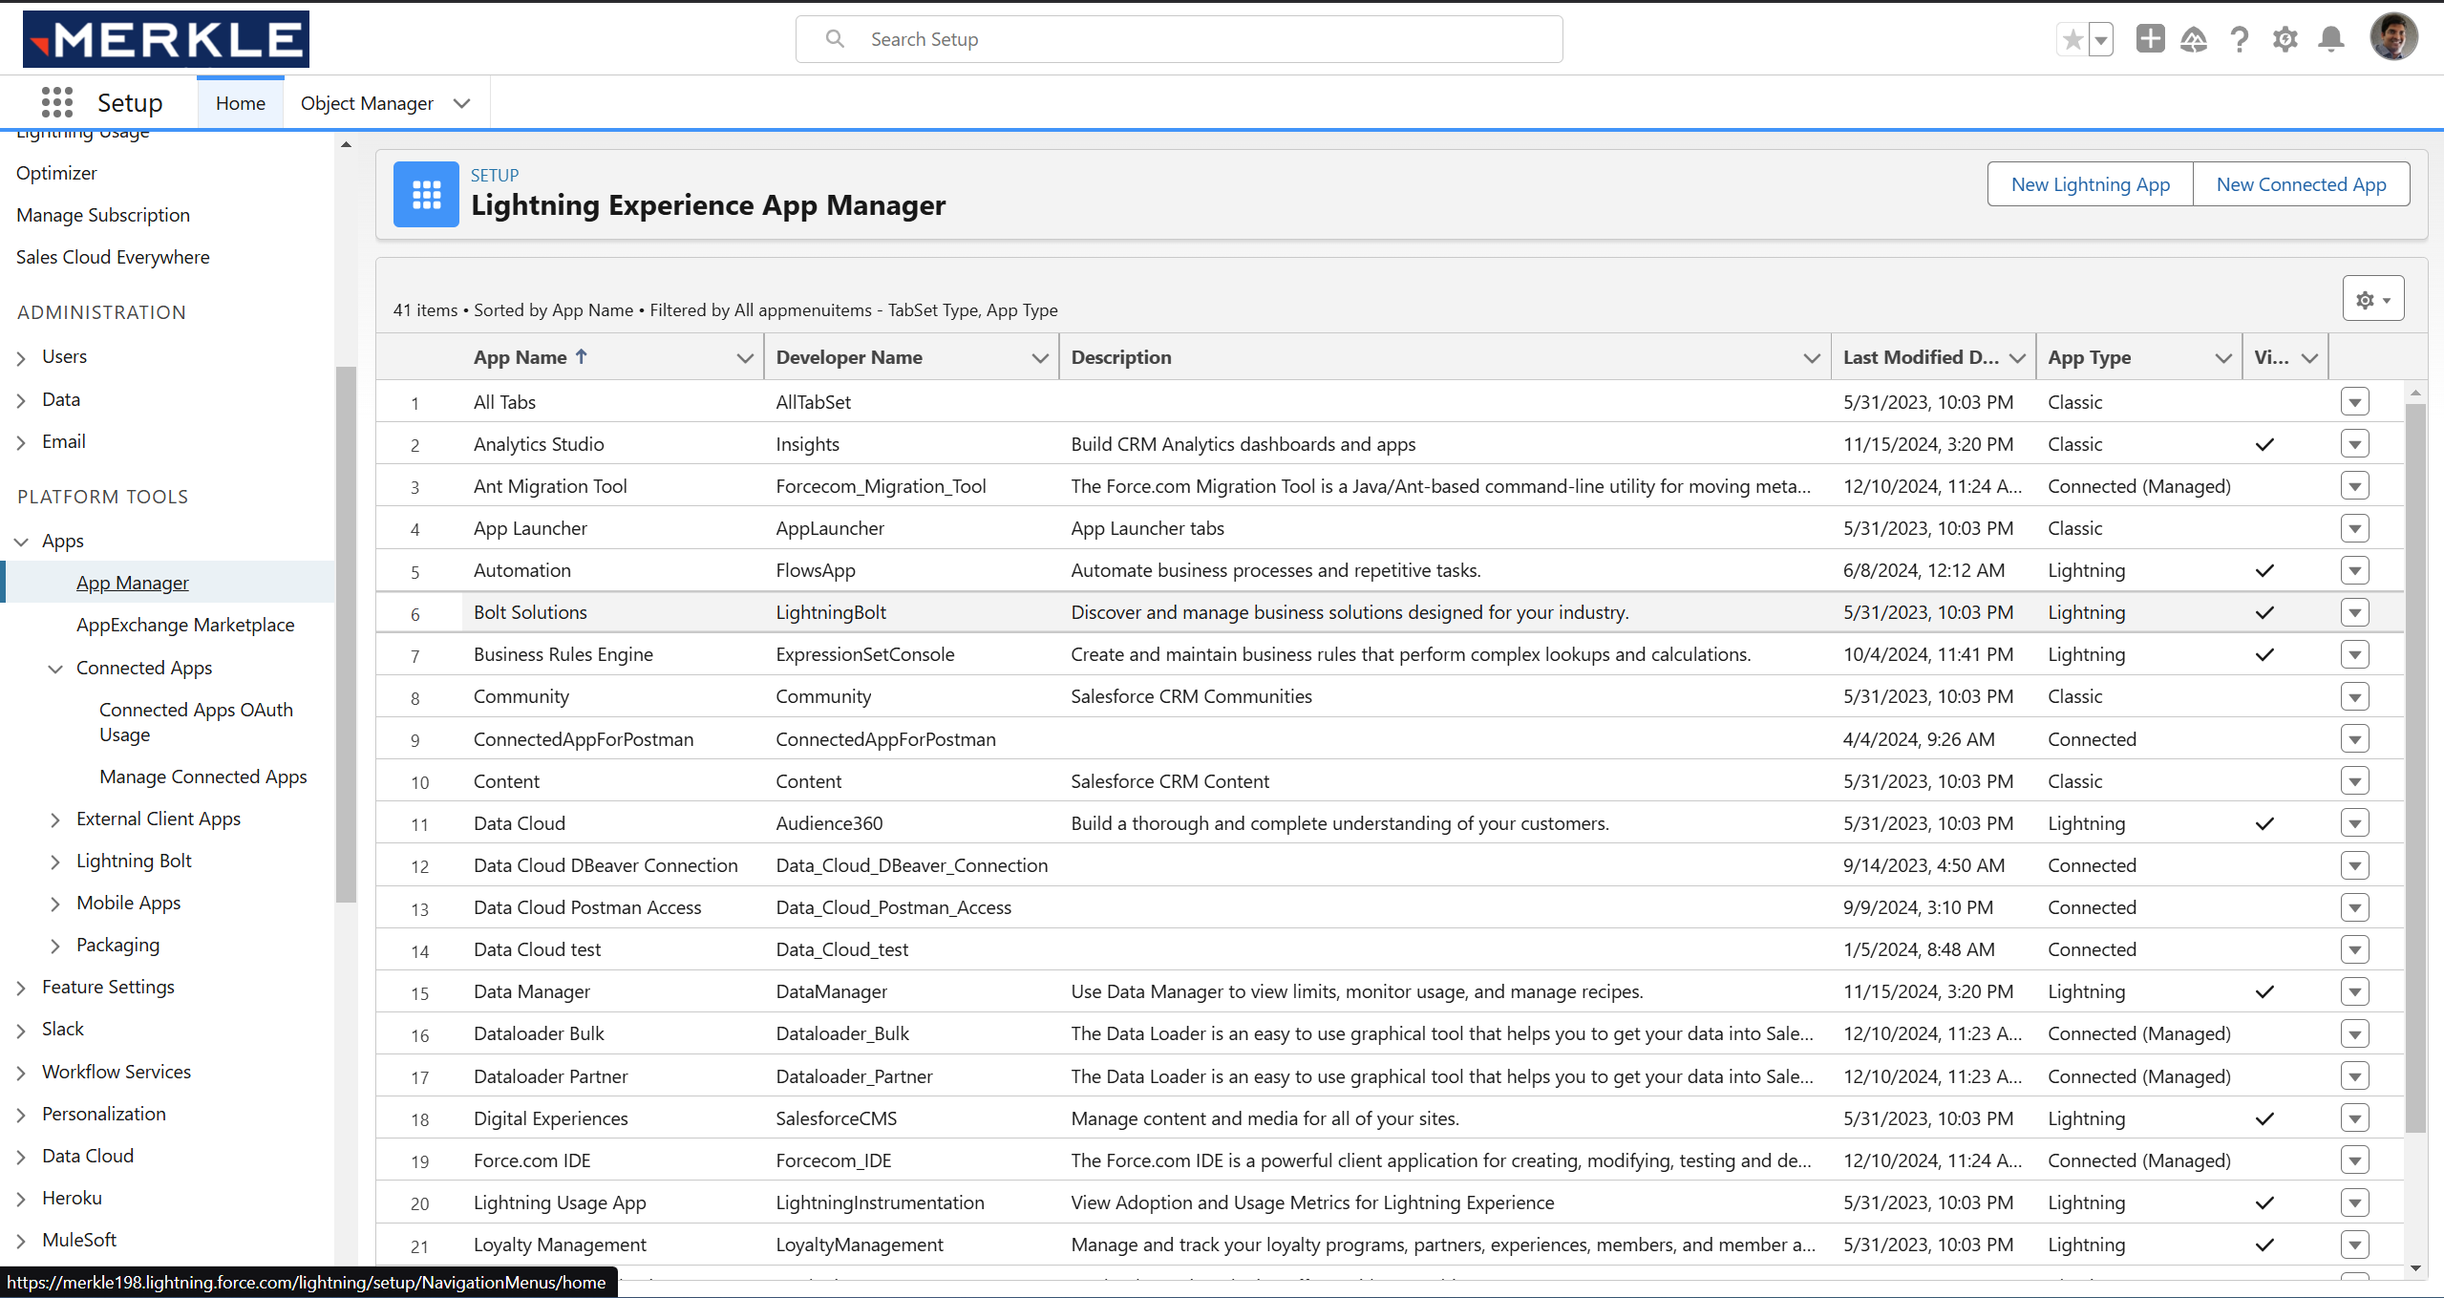2444x1298 pixels.
Task: Expand the Feature Settings node
Action: (x=21, y=988)
